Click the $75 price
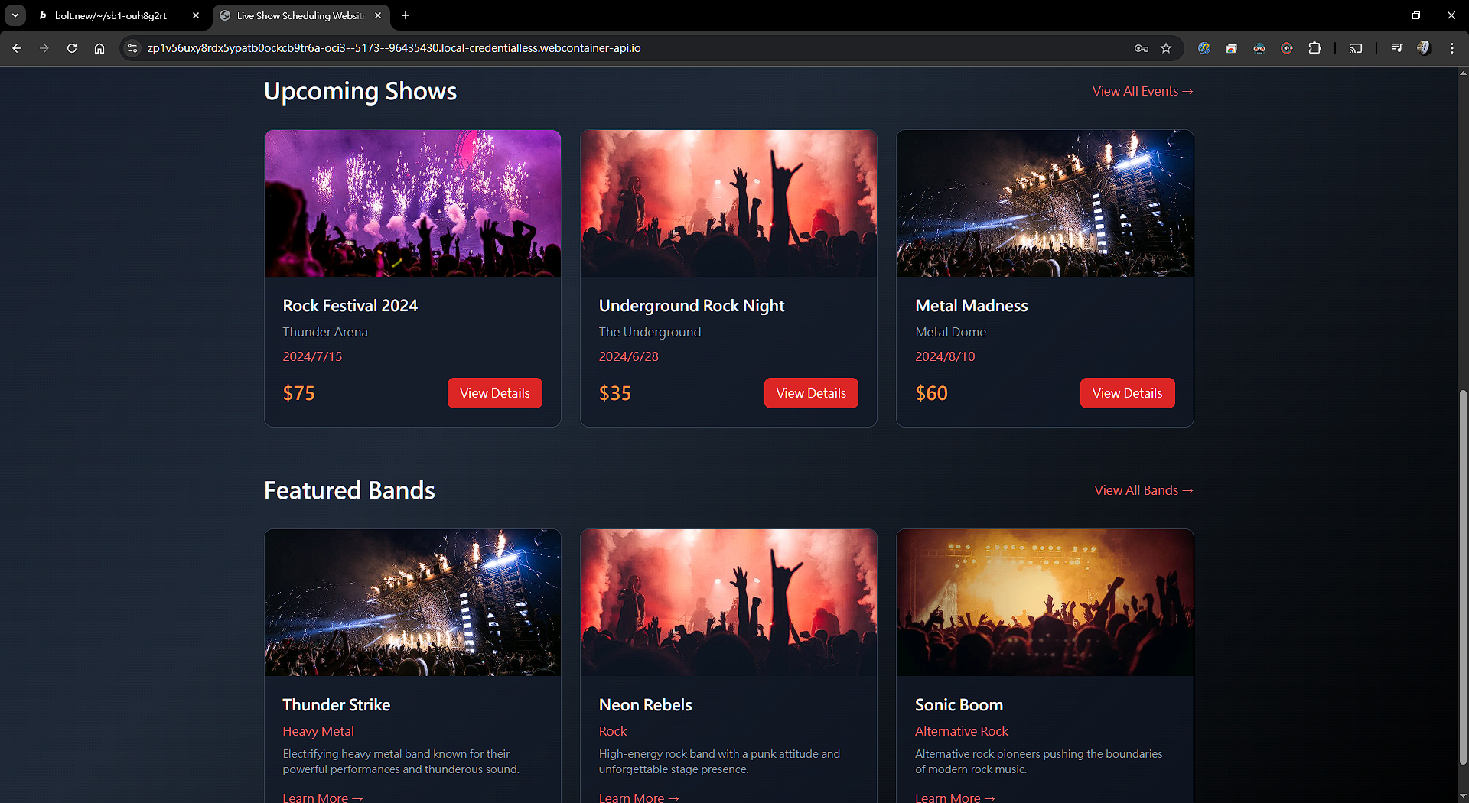The image size is (1469, 803). click(x=298, y=393)
